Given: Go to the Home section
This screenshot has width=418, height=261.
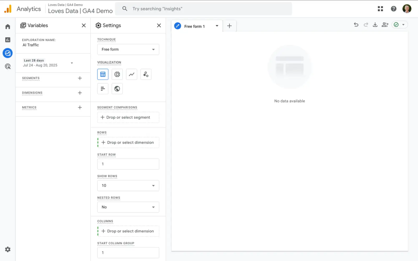Looking at the screenshot, I should 7,26.
